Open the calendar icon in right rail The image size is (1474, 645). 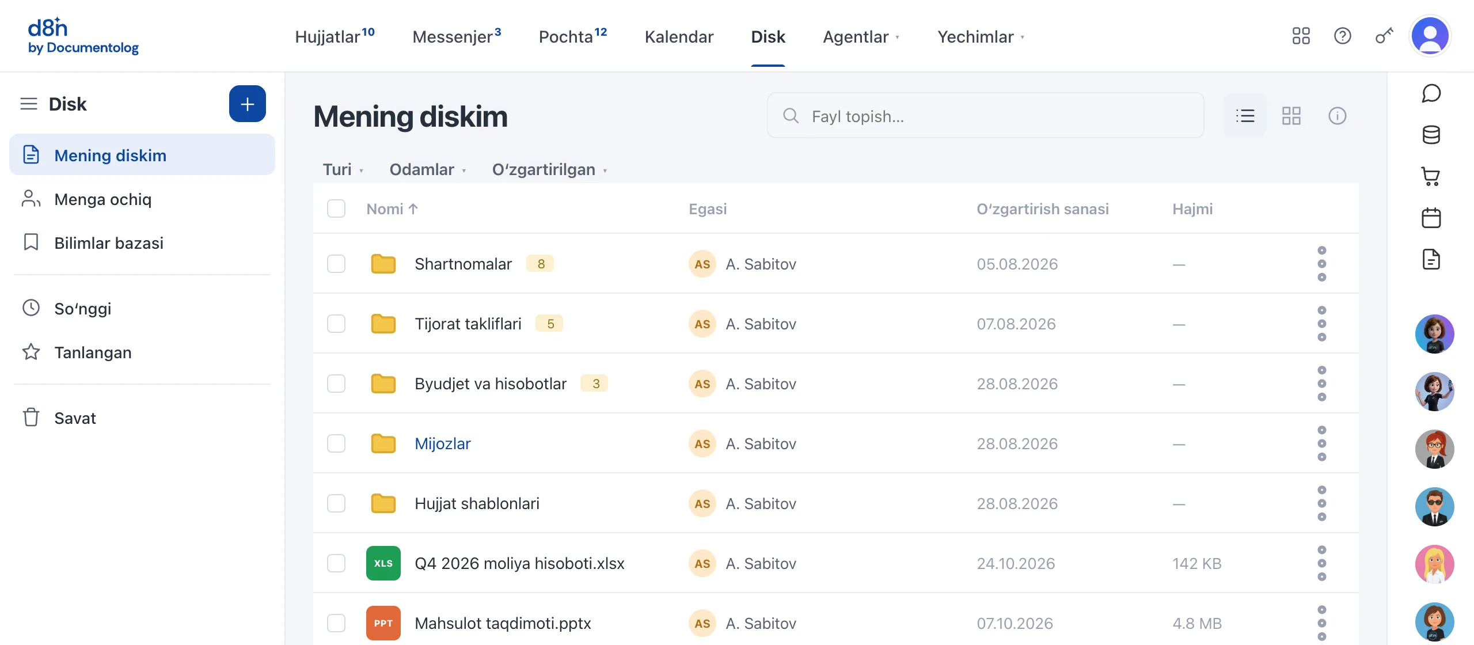(1431, 218)
